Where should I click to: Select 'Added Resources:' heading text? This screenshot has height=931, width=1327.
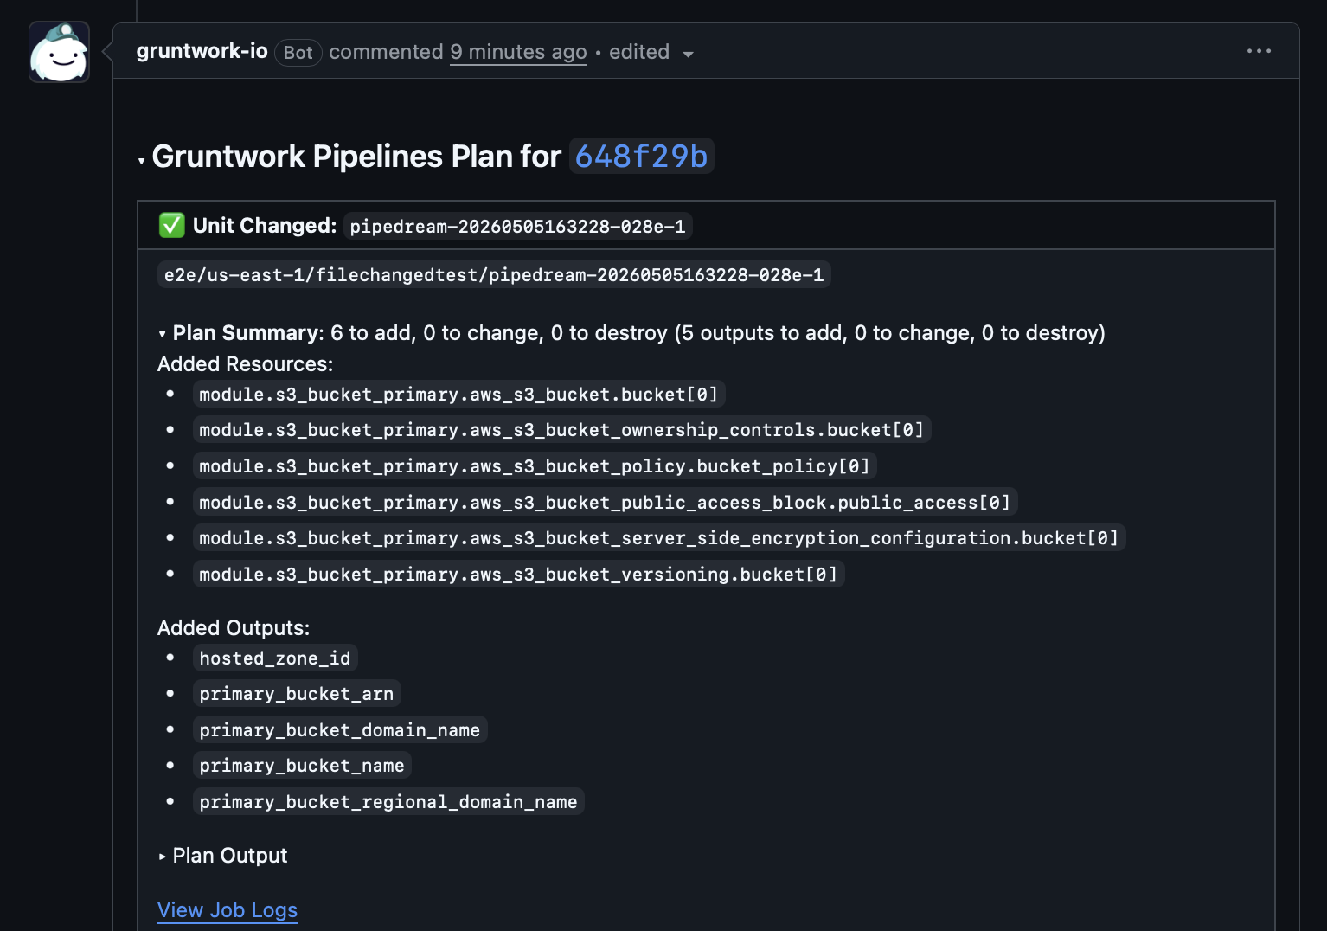245,364
